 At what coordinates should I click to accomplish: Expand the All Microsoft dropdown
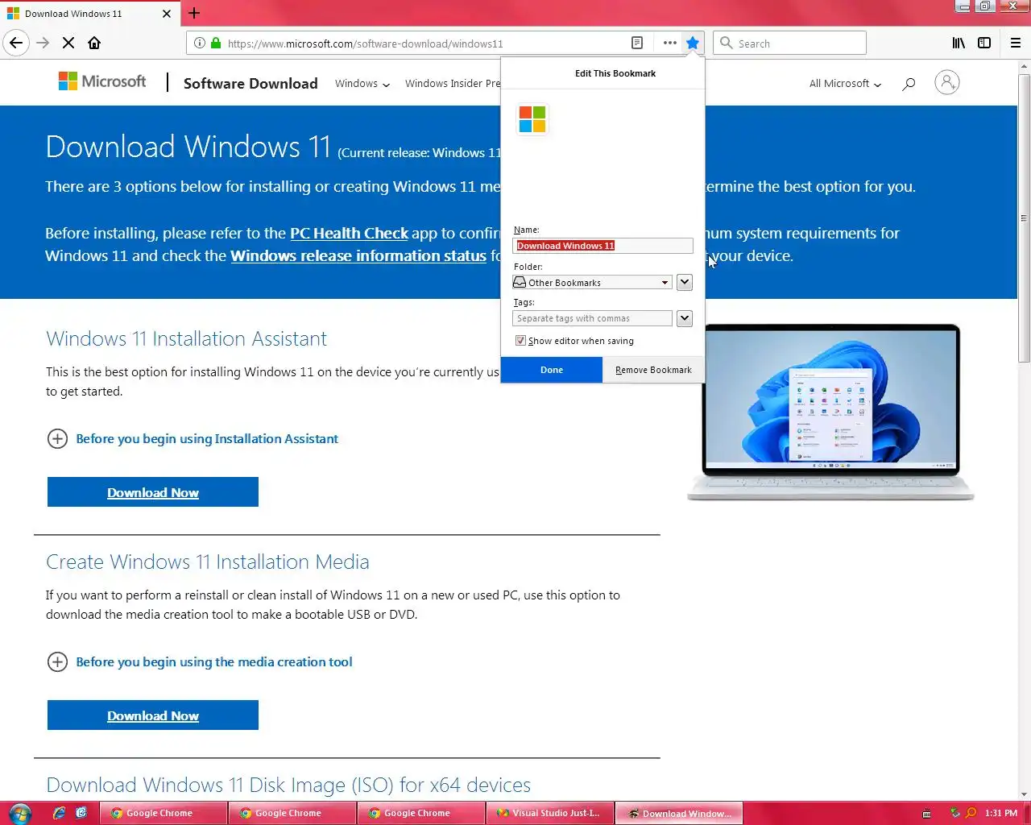845,84
